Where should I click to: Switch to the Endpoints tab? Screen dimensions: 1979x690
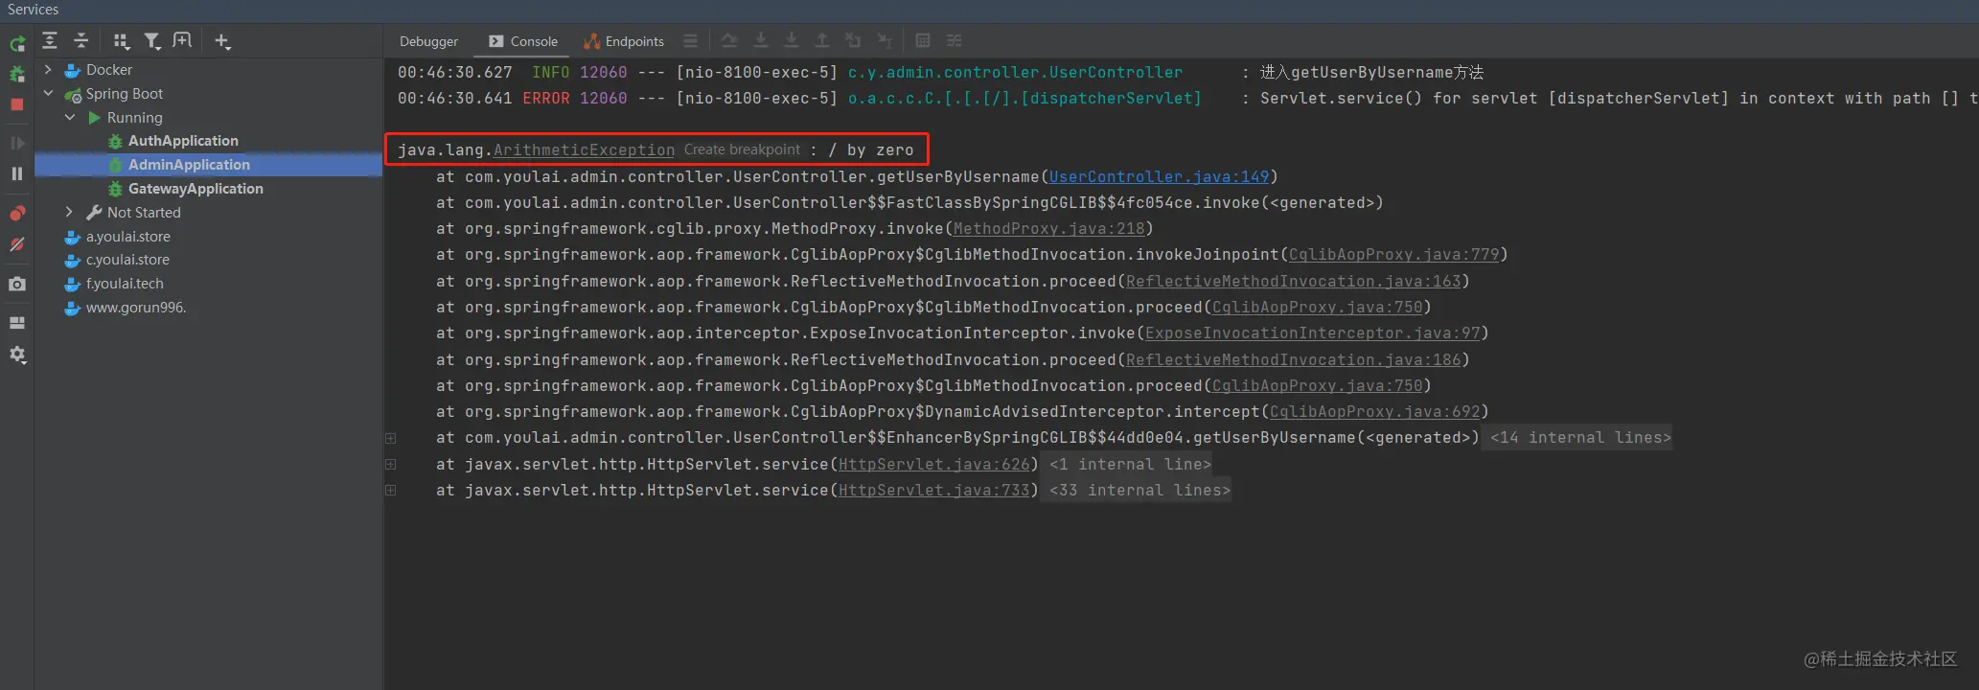[x=624, y=41]
